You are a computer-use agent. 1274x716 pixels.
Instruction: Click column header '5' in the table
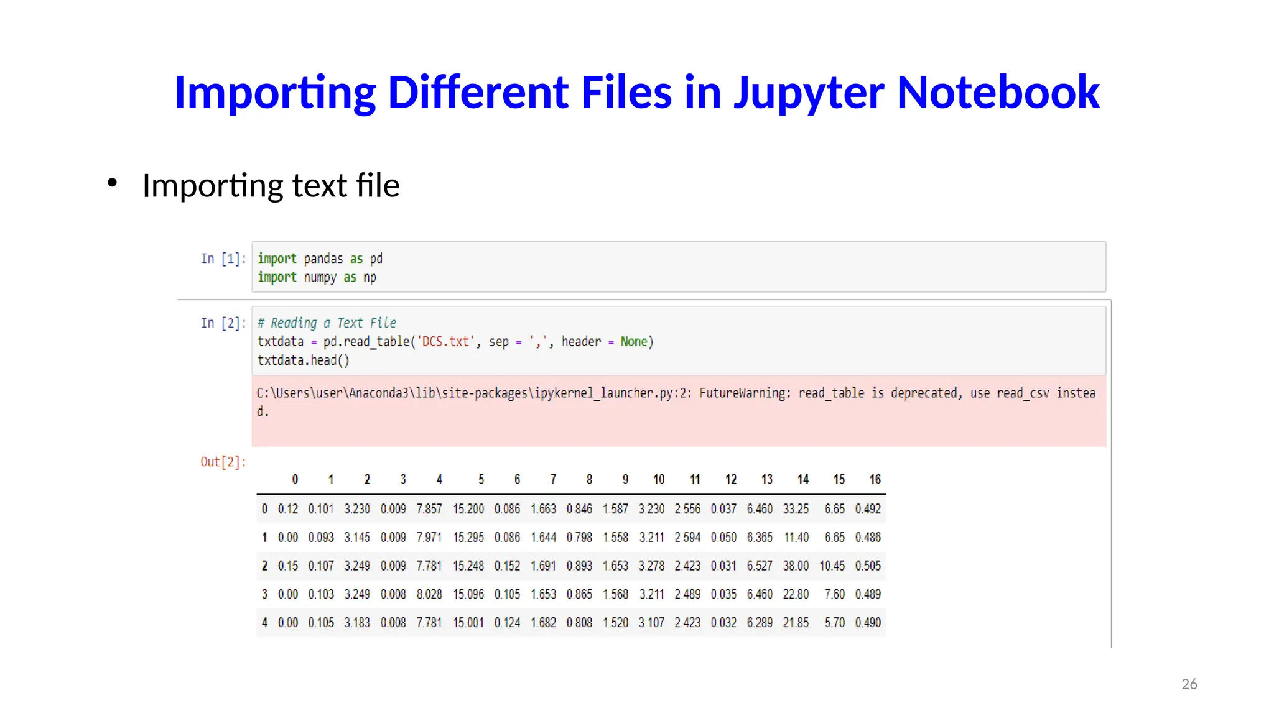[481, 480]
